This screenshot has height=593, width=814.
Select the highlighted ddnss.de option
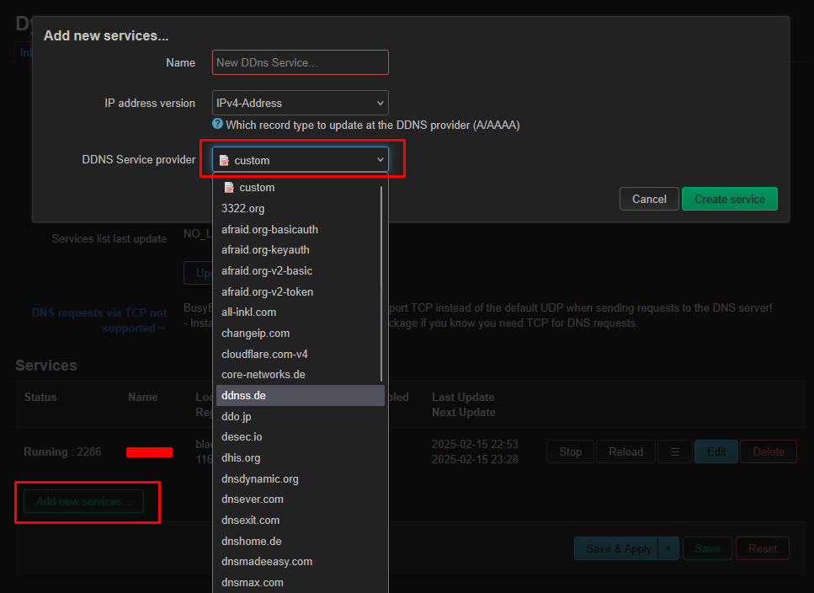point(300,396)
